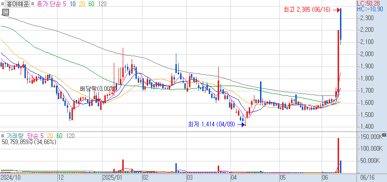Select the 거래량 volume indicator label

[x=16, y=136]
